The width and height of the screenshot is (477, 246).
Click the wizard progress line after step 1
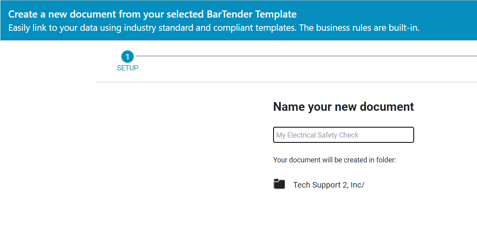tap(306, 56)
